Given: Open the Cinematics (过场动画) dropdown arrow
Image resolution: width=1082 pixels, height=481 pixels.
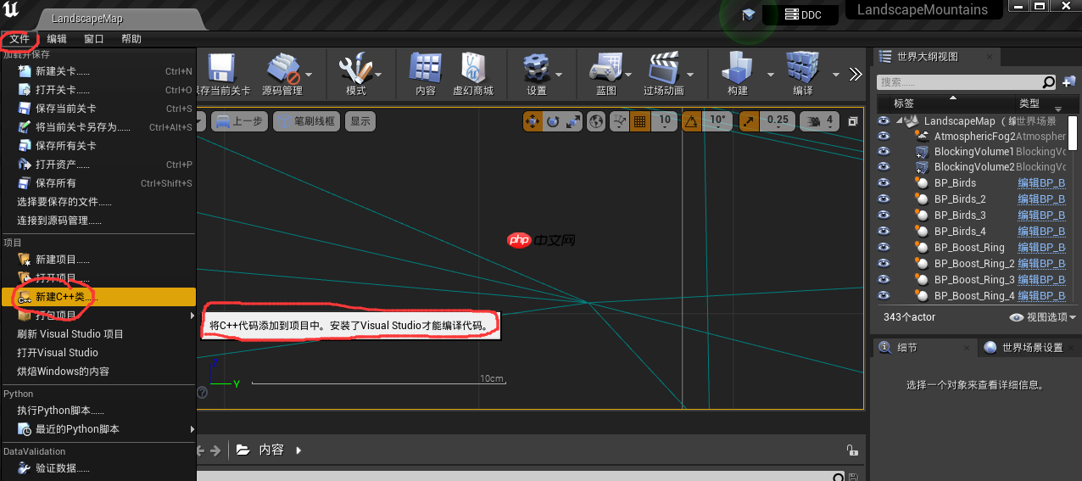Looking at the screenshot, I should (691, 75).
